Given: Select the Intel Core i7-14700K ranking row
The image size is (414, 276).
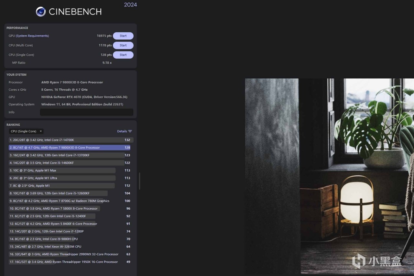Looking at the screenshot, I should click(71, 140).
